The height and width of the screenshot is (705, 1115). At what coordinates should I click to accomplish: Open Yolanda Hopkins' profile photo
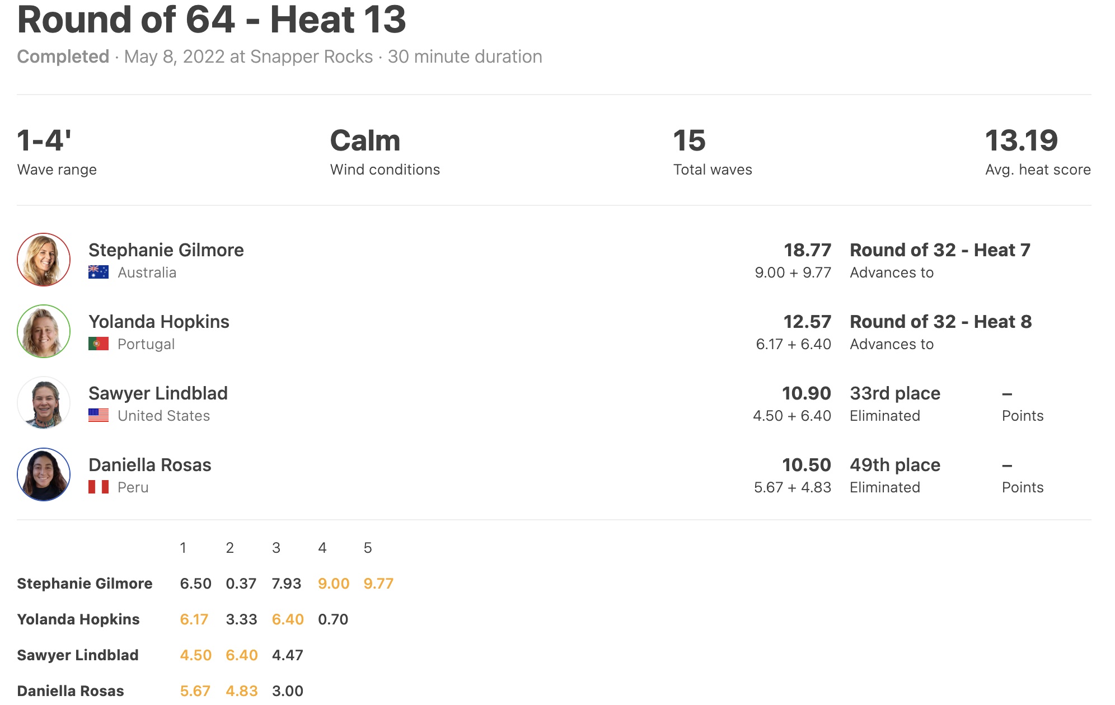click(x=44, y=331)
